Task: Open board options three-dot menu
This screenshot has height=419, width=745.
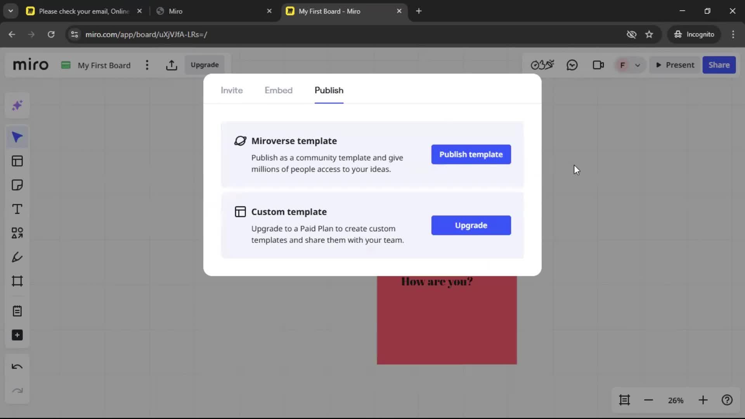Action: [x=147, y=65]
